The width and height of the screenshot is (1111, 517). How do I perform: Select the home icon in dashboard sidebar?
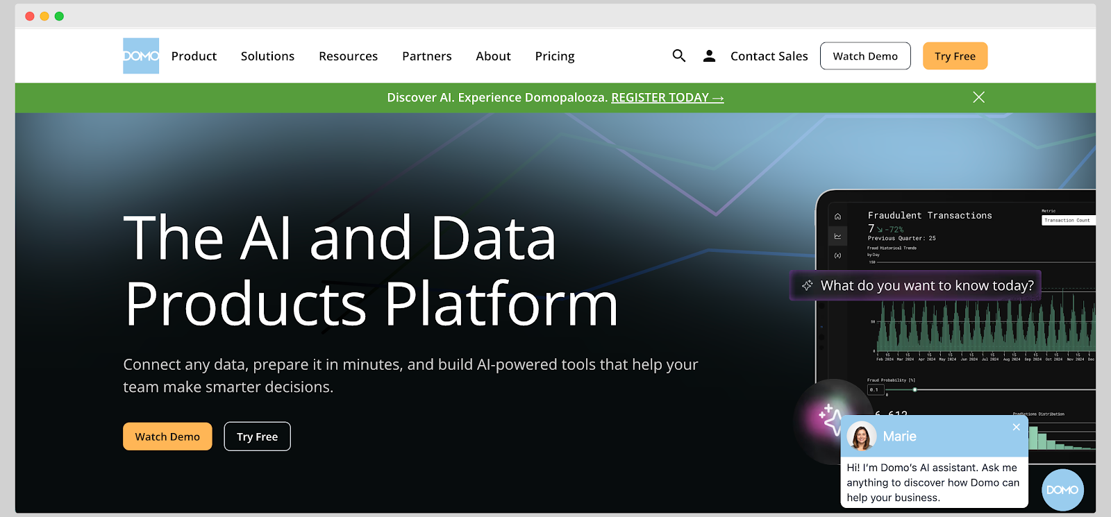[x=837, y=217]
